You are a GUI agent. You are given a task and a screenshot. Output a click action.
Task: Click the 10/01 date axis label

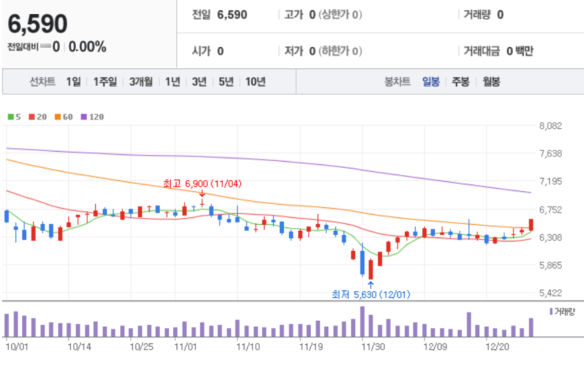[x=17, y=347]
